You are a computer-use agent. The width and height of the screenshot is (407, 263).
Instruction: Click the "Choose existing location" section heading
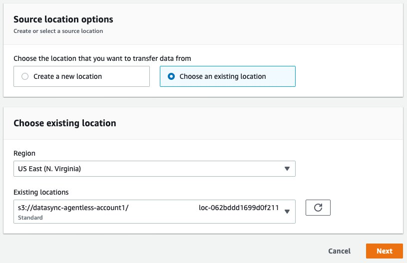64,123
